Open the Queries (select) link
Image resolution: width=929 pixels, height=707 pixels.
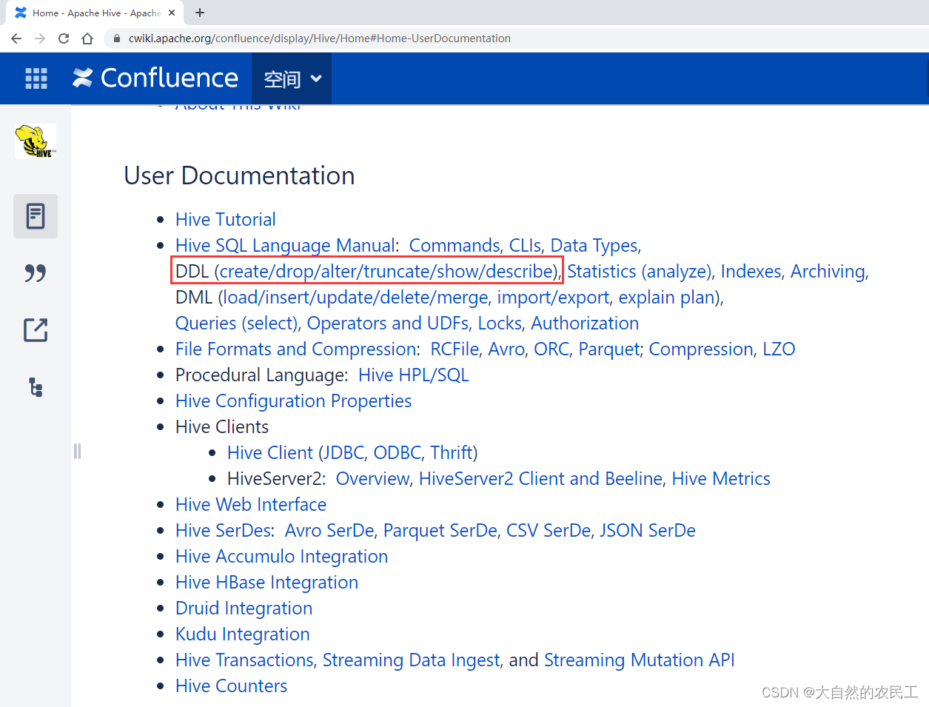point(236,324)
